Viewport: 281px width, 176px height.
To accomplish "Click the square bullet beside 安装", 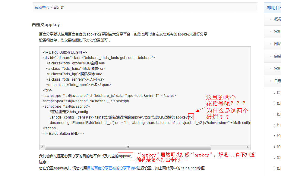I will (x=270, y=57).
